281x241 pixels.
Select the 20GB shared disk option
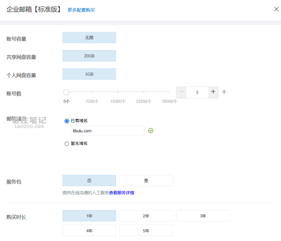[x=89, y=56]
